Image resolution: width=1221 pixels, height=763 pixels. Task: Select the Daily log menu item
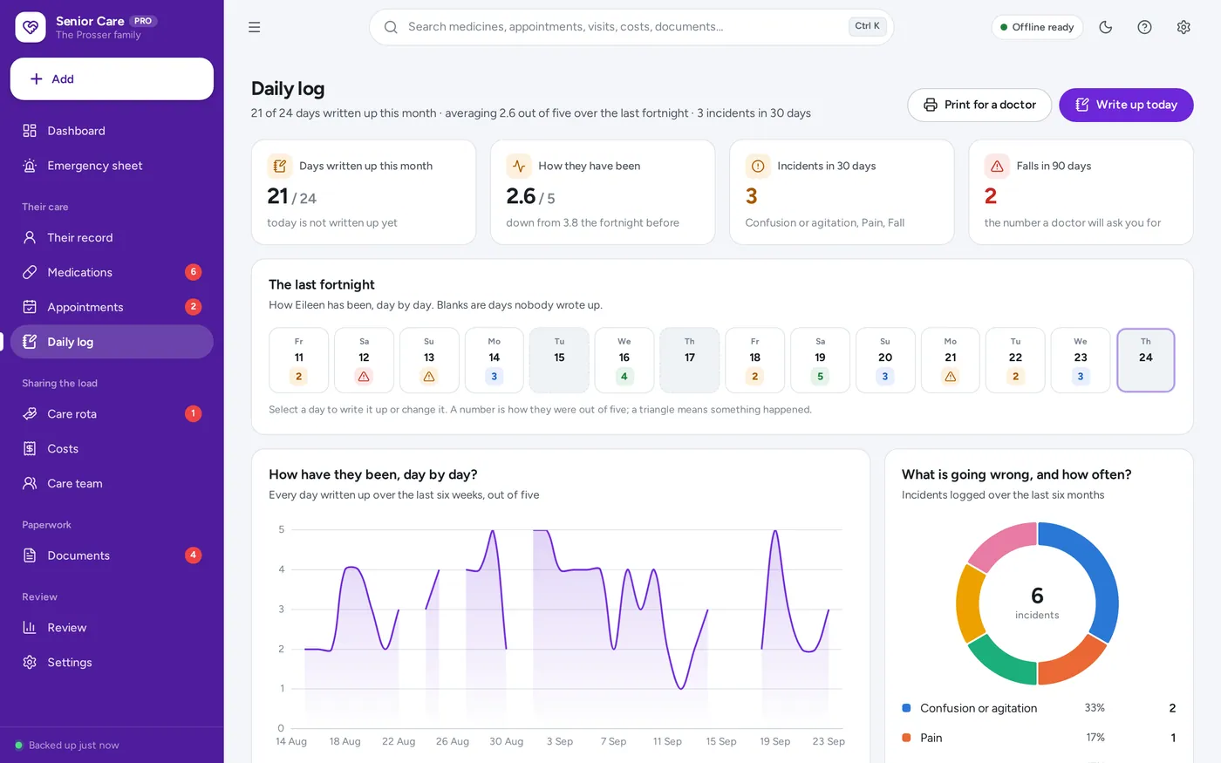[112, 342]
